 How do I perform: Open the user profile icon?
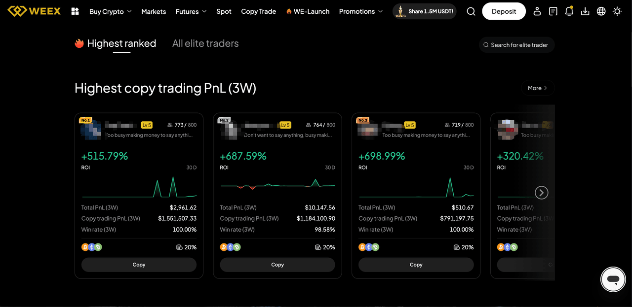(537, 11)
